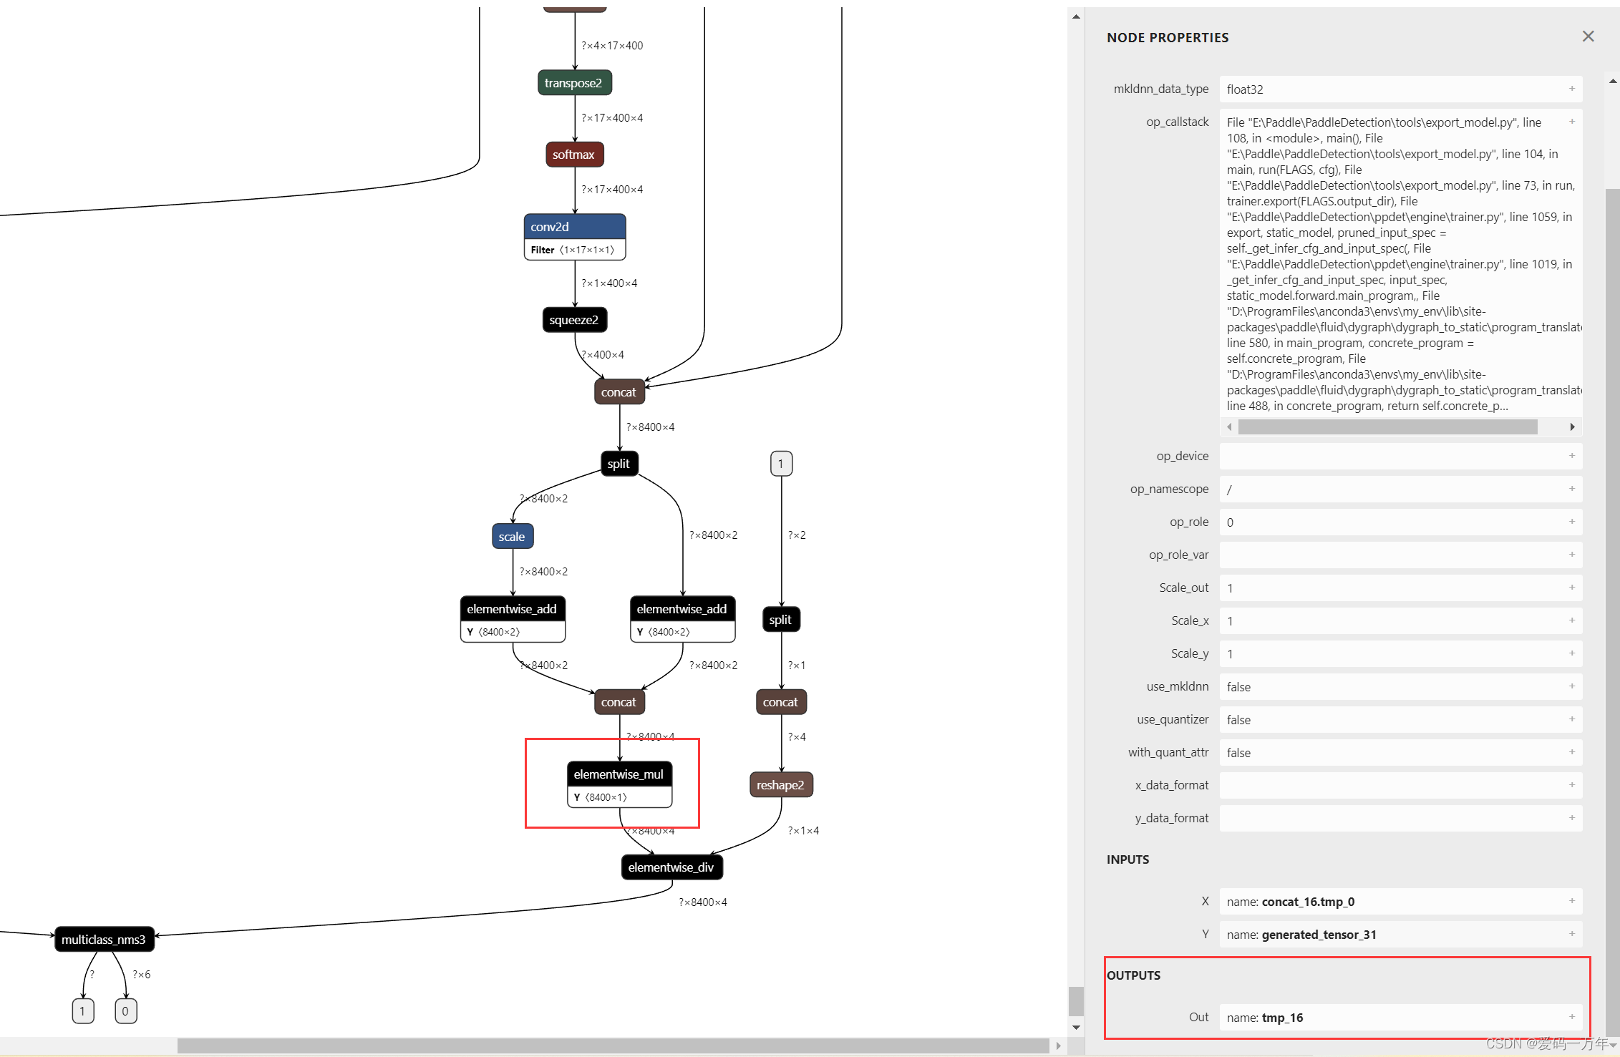Click the graph vertical scrollbar down arrow
Image resolution: width=1620 pixels, height=1057 pixels.
tap(1076, 1028)
